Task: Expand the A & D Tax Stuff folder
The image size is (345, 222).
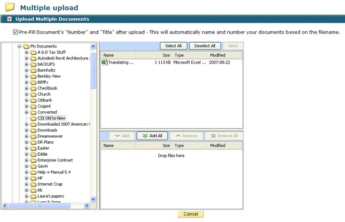Action: pyautogui.click(x=26, y=52)
